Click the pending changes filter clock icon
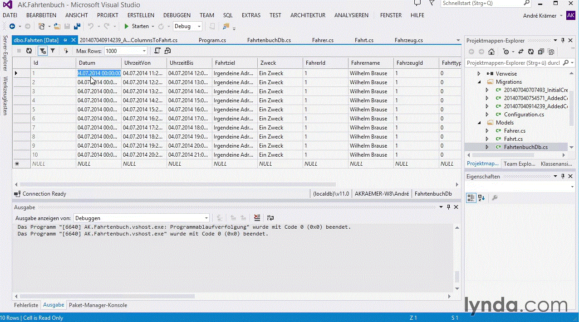Viewport: 579px width, 322px height. (x=506, y=52)
